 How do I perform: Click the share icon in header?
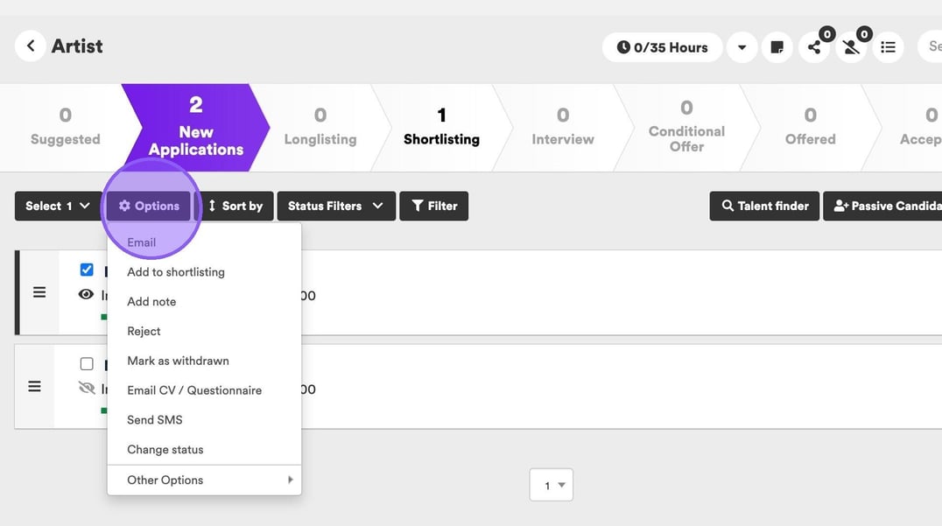click(815, 47)
